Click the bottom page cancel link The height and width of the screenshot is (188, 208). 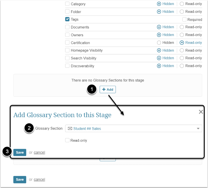click(39, 179)
